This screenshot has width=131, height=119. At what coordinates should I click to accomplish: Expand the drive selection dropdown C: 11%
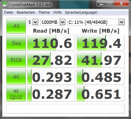coord(121,22)
